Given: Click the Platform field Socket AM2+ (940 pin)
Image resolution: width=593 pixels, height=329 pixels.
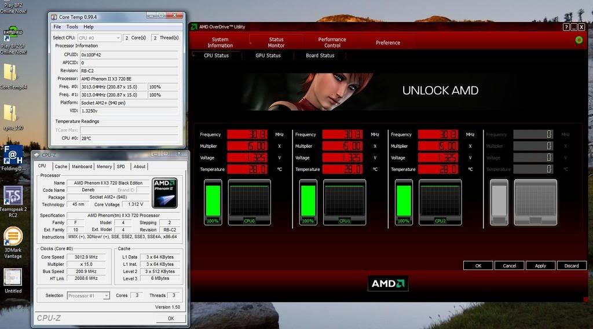Looking at the screenshot, I should point(129,103).
